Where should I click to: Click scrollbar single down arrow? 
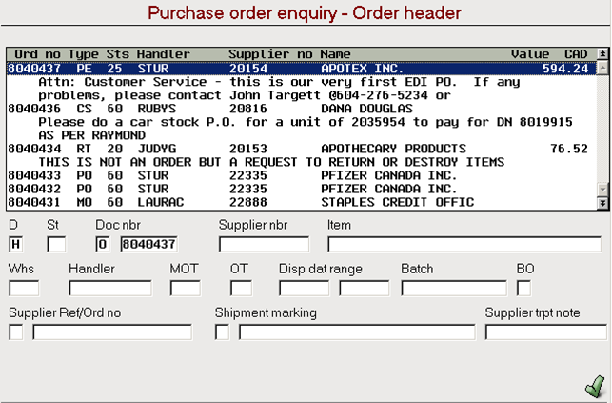click(x=602, y=190)
